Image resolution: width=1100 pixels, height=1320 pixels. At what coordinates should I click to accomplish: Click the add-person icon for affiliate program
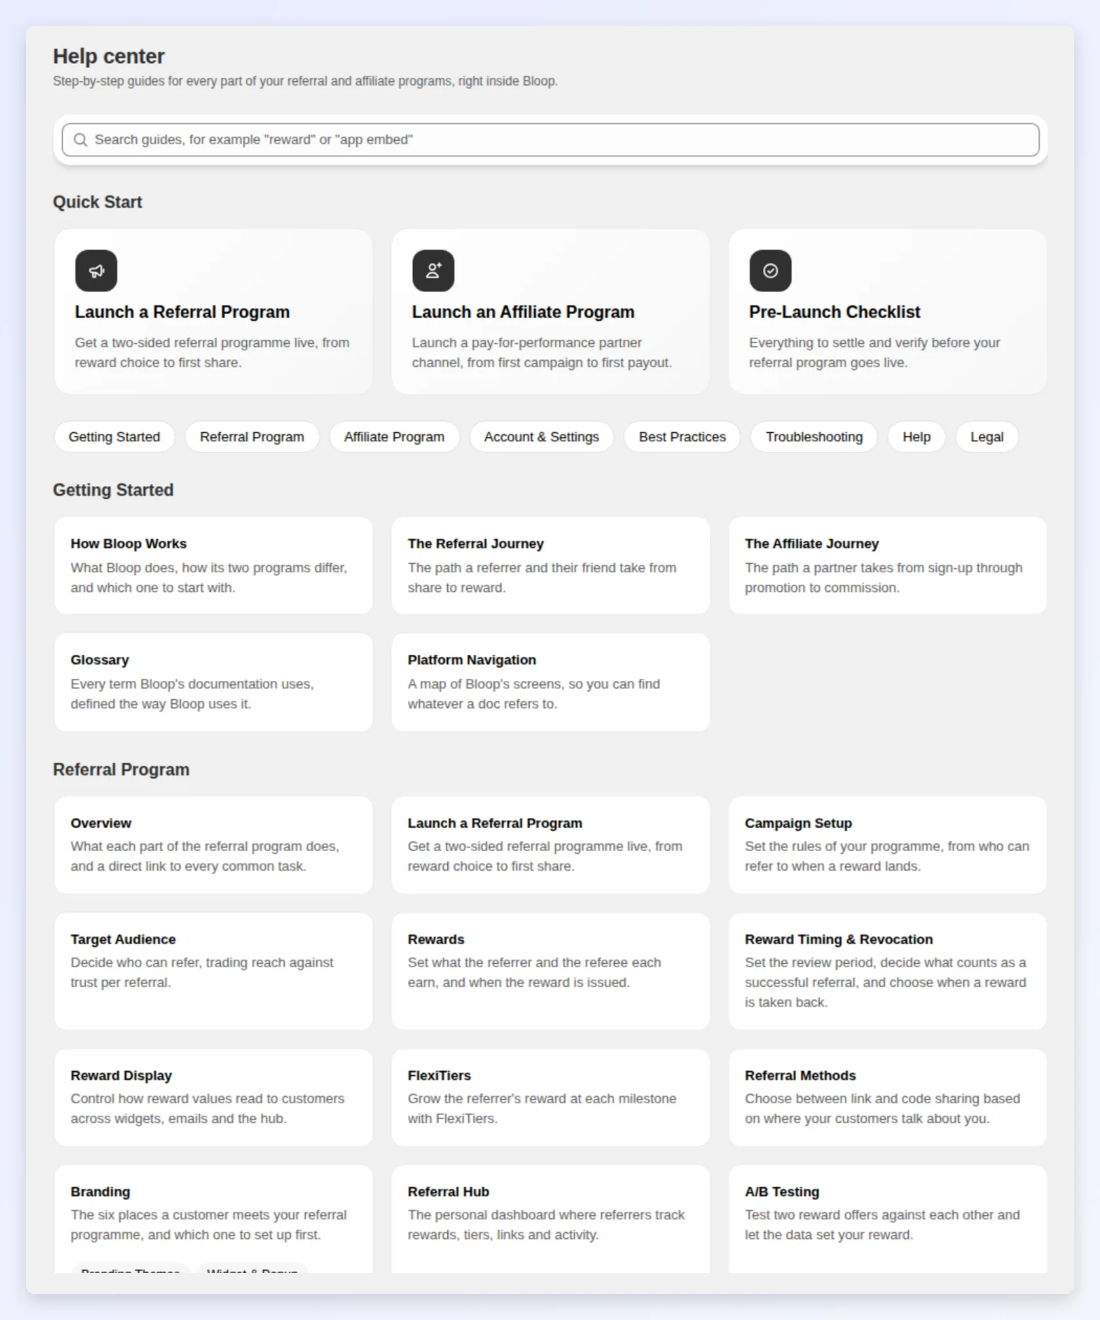coord(433,270)
